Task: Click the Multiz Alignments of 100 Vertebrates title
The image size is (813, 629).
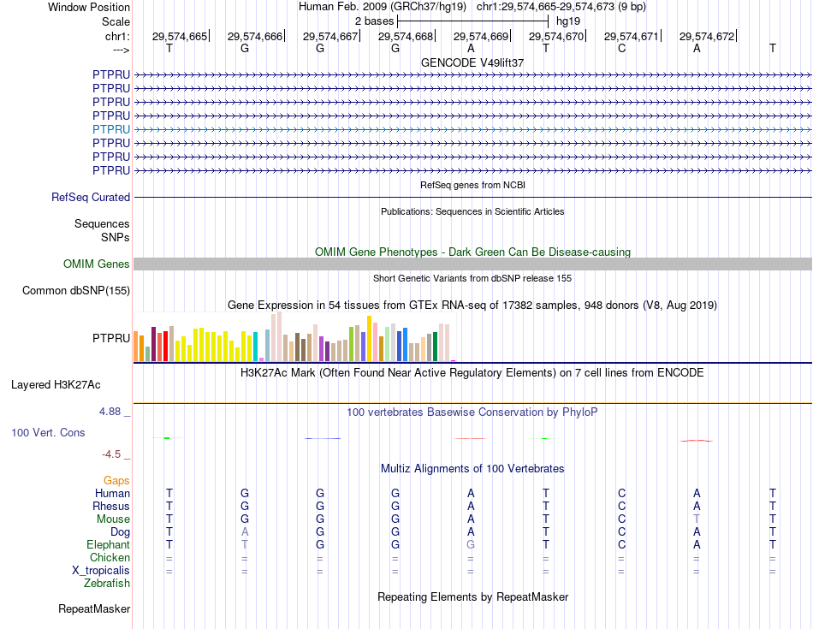Action: point(472,469)
